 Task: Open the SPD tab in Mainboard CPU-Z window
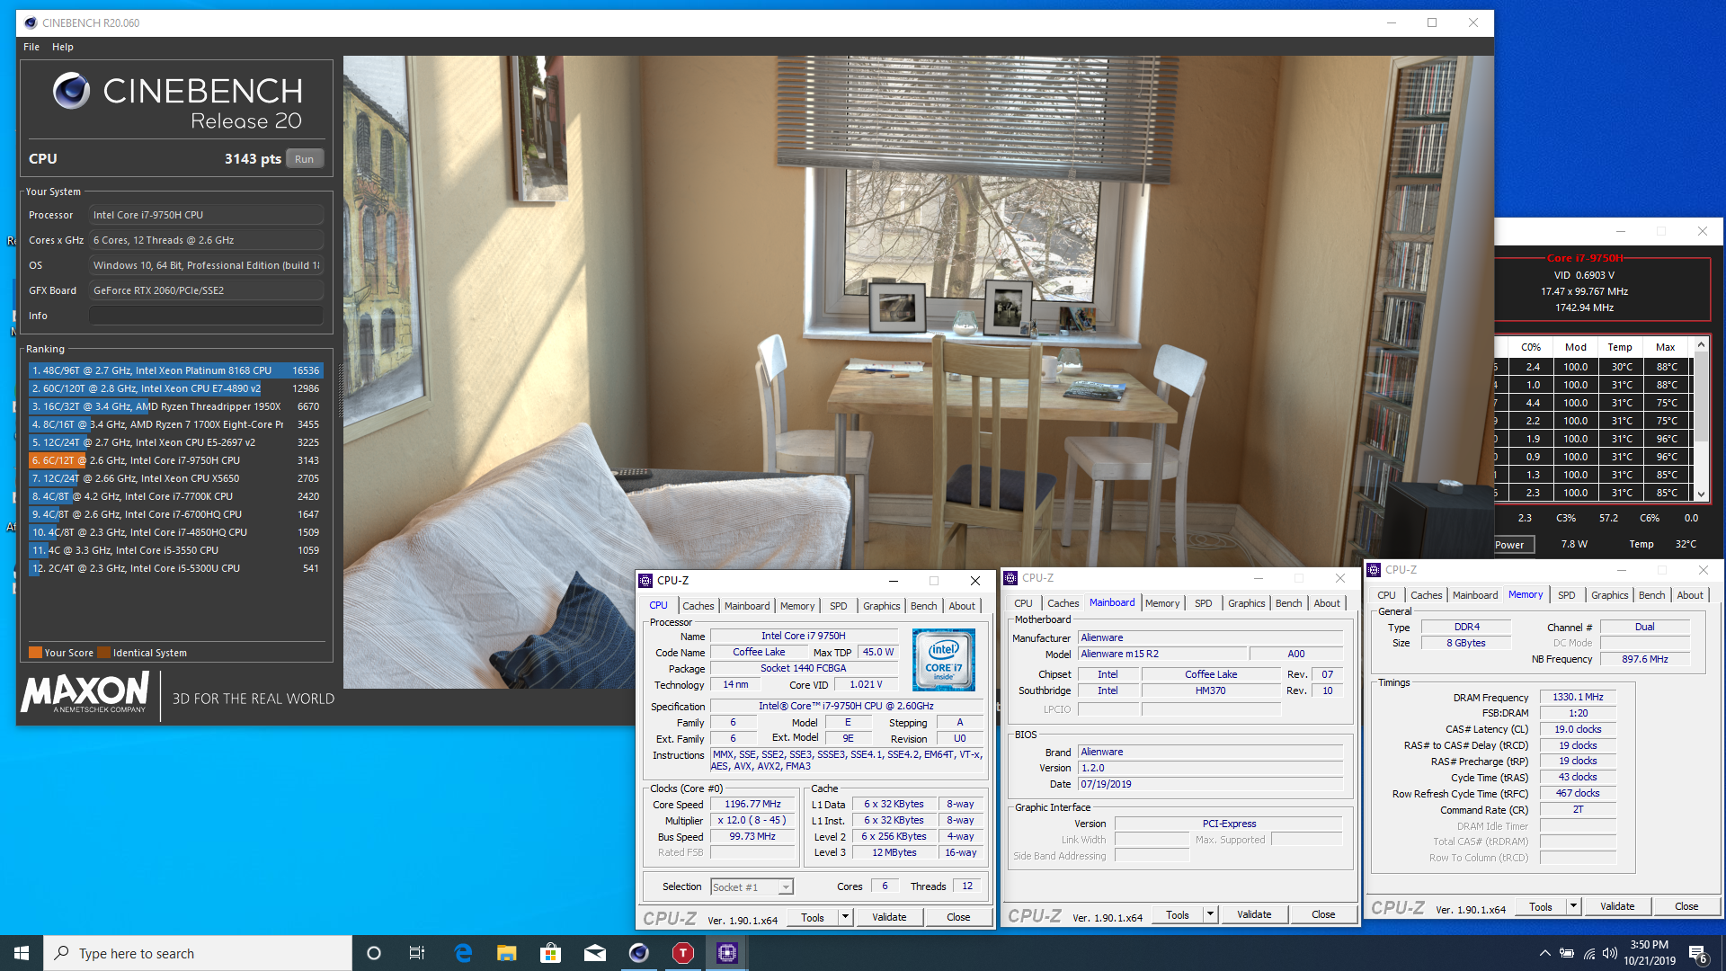[1203, 603]
